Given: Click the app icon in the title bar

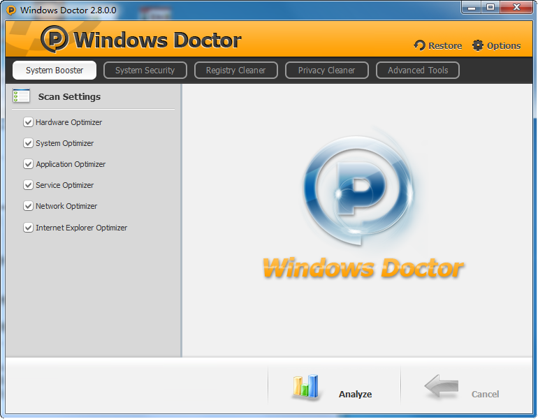Looking at the screenshot, I should [x=10, y=10].
